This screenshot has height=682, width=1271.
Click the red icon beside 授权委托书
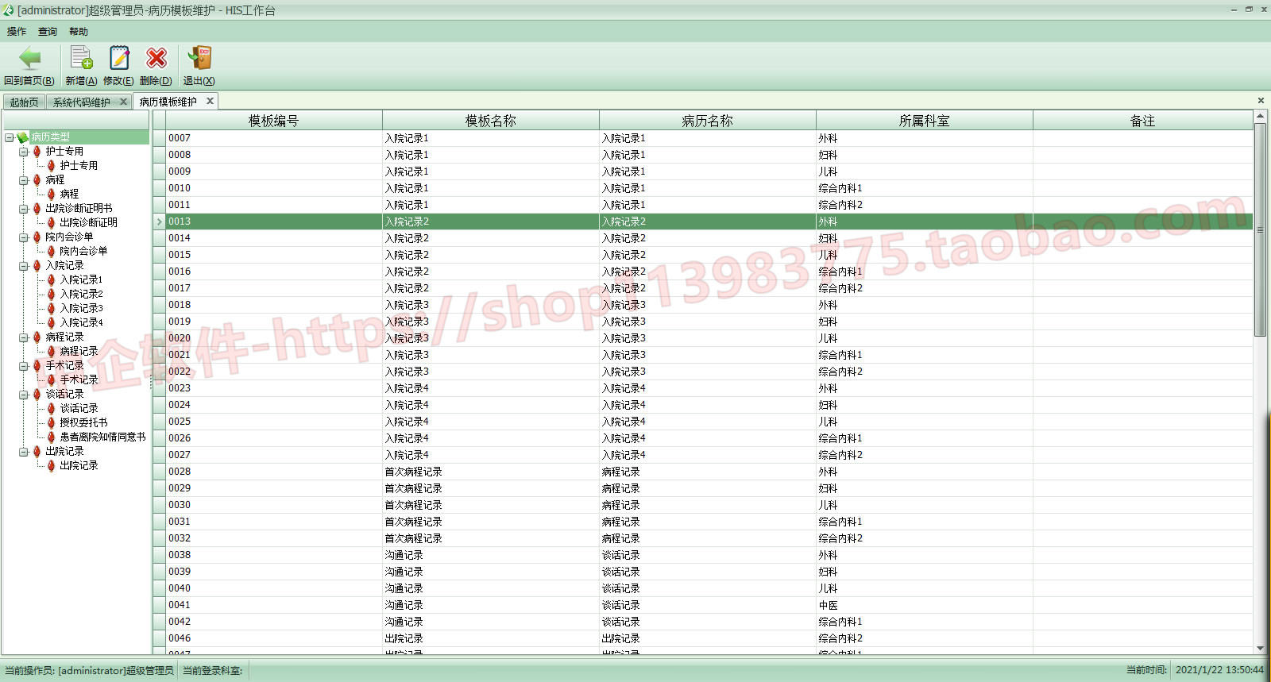tap(52, 422)
